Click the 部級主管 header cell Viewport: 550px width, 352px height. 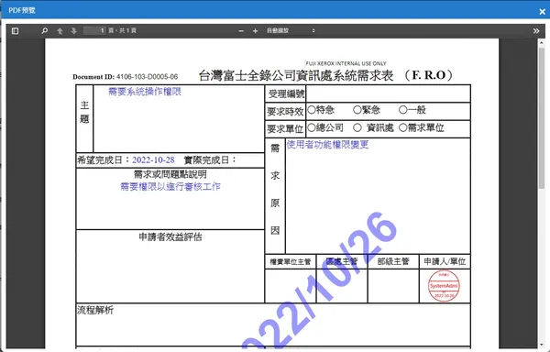[x=393, y=261]
